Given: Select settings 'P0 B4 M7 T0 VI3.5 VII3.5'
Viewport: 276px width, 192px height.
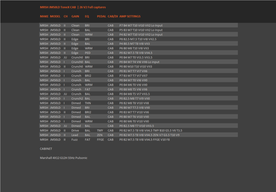Looking at the screenshot, I should 136,58.
